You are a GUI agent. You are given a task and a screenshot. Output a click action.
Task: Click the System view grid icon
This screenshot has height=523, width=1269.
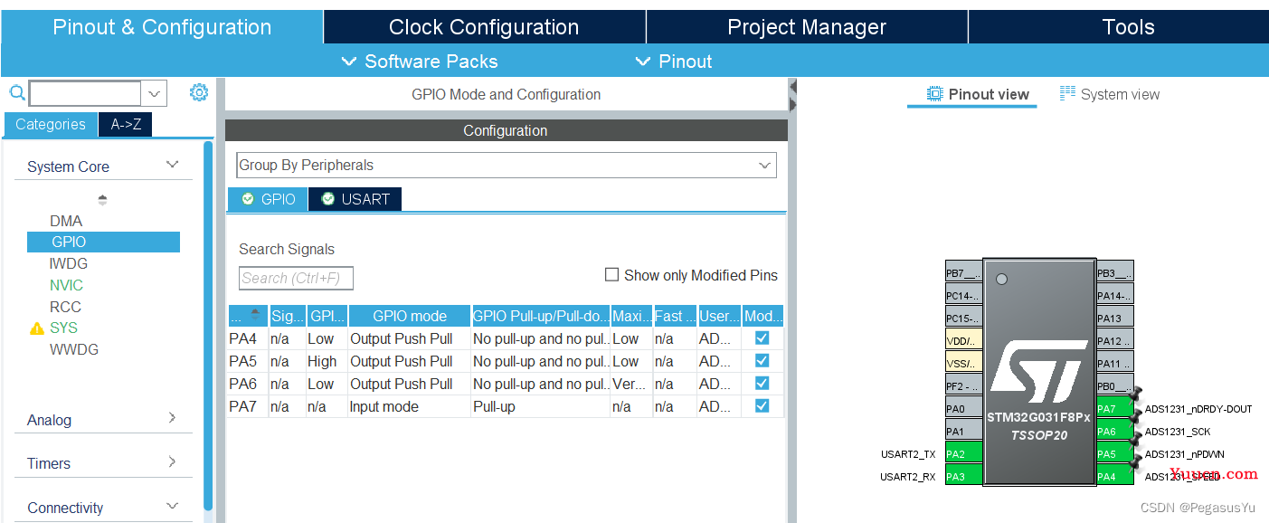point(1067,93)
